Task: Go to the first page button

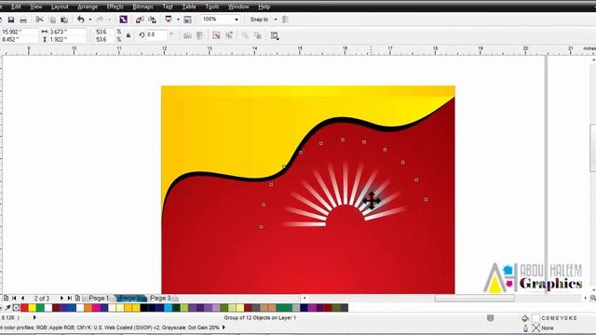Action: click(x=14, y=298)
